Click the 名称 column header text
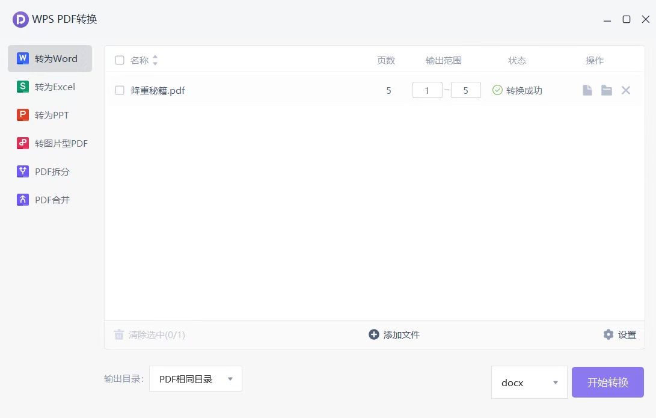Image resolution: width=656 pixels, height=418 pixels. 139,60
